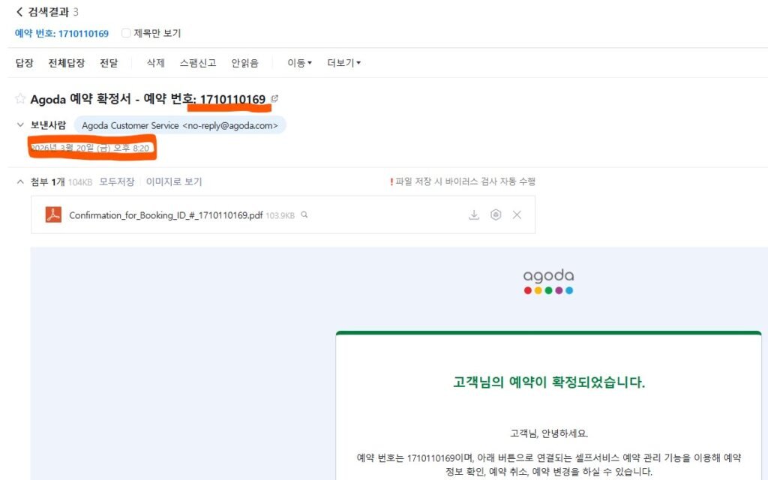768x480 pixels.
Task: Click 고객님, 안녕하세요 greeting text
Action: [548, 433]
